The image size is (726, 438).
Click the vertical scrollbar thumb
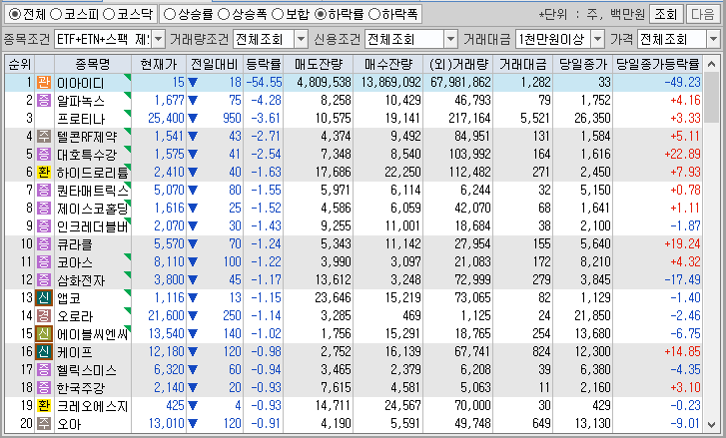712,97
